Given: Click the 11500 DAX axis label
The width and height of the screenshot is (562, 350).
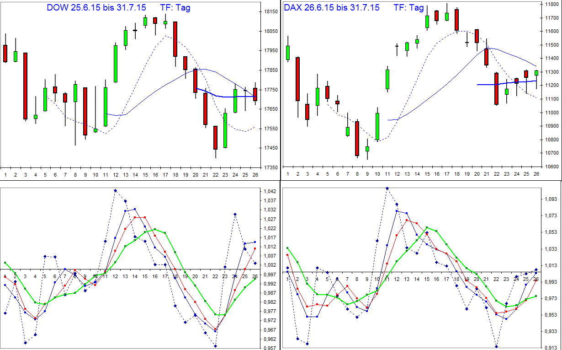Looking at the screenshot, I should point(552,45).
